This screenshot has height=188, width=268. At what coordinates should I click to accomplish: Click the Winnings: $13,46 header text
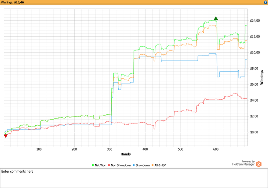point(12,2)
